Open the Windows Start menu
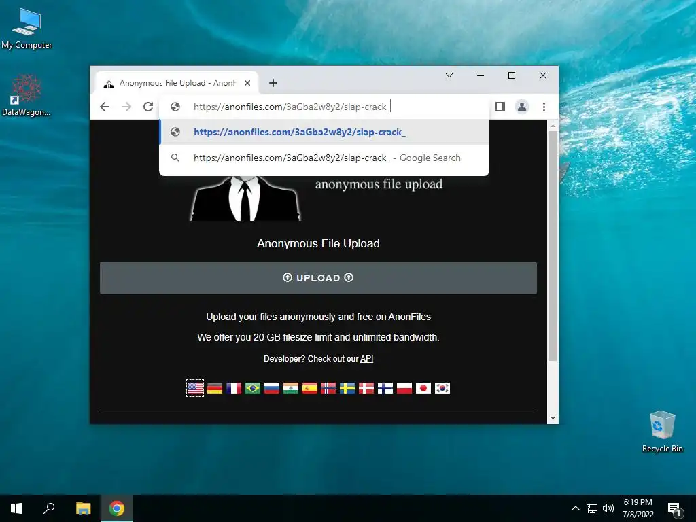The image size is (696, 522). [16, 508]
